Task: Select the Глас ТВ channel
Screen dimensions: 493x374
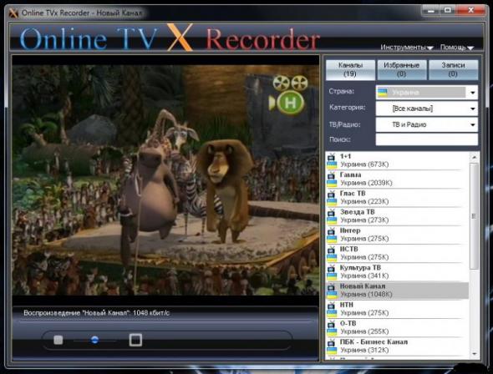Action: click(397, 198)
